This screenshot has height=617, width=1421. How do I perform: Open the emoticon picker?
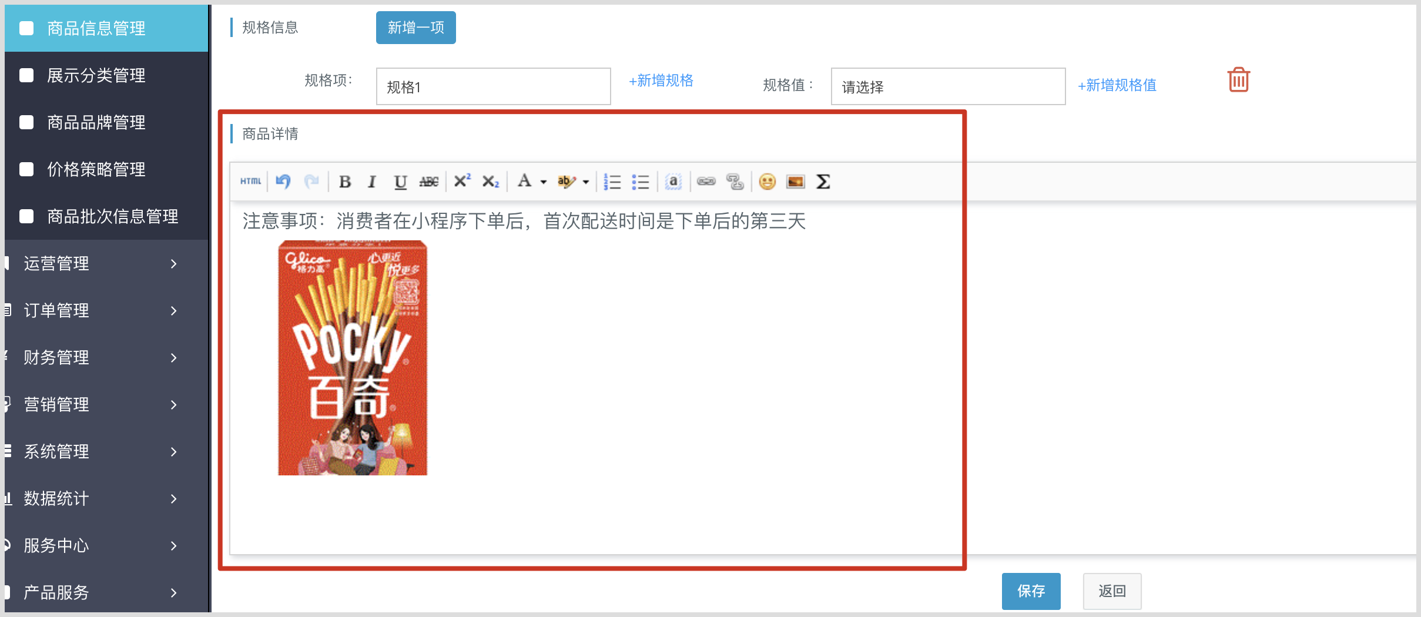(x=768, y=182)
